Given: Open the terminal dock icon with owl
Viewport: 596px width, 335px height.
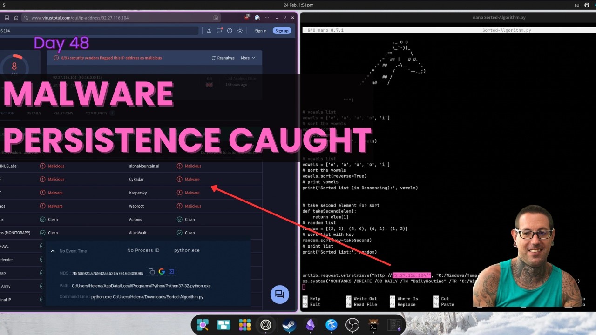Looking at the screenshot, I should pos(373,325).
